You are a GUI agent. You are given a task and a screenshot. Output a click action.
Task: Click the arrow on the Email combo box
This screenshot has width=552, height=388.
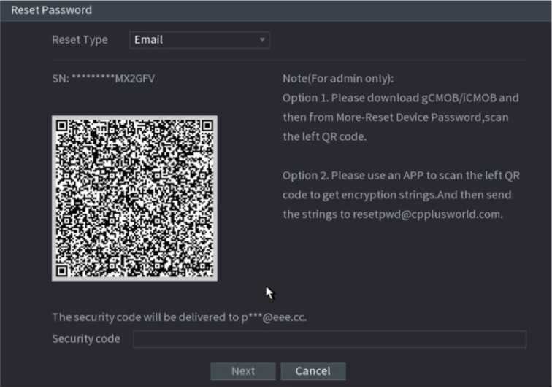[262, 40]
